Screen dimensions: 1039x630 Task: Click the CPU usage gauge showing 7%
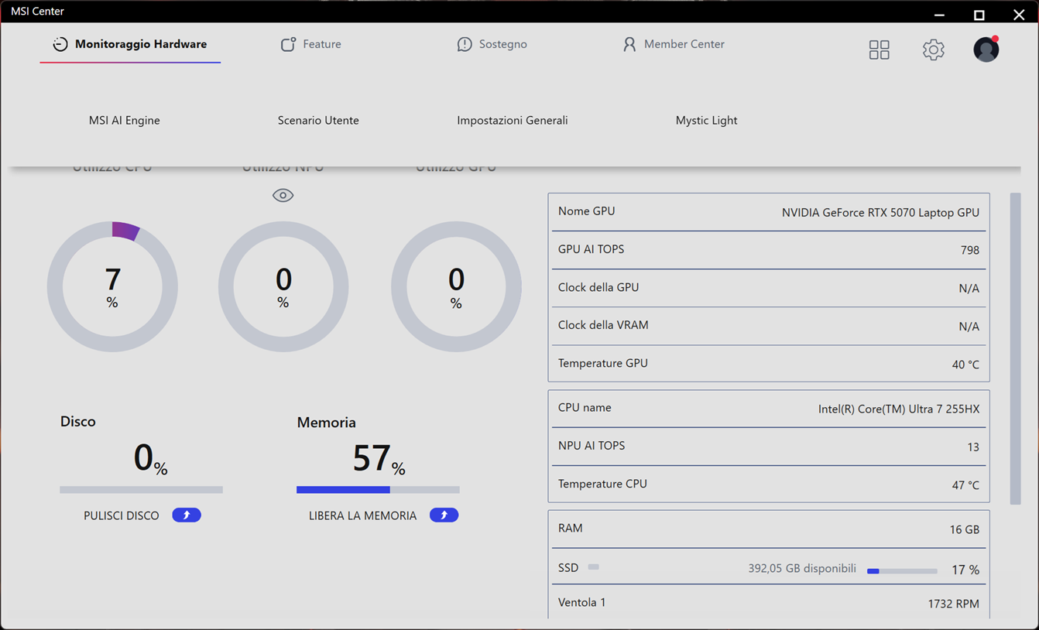click(112, 286)
